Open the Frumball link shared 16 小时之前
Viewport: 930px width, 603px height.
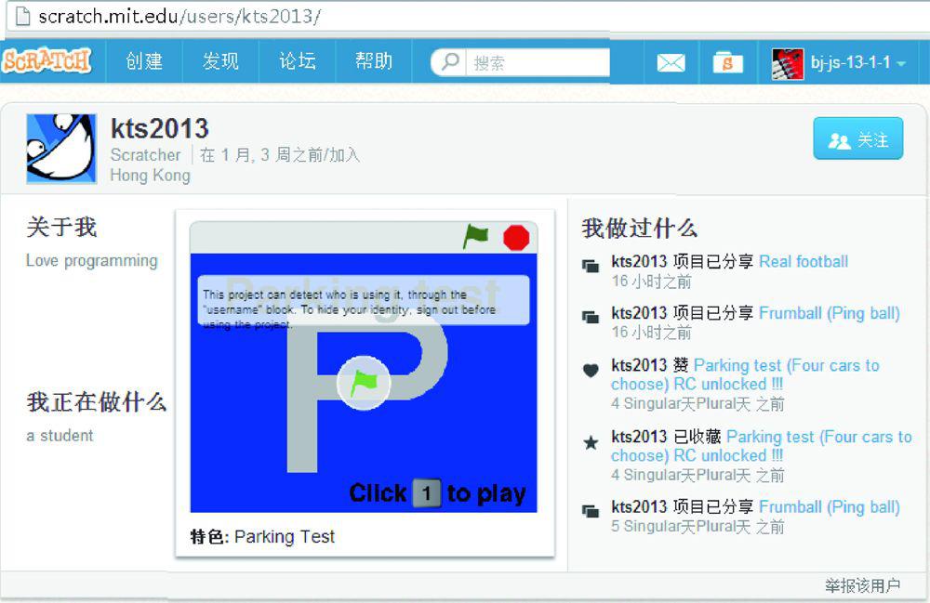830,313
